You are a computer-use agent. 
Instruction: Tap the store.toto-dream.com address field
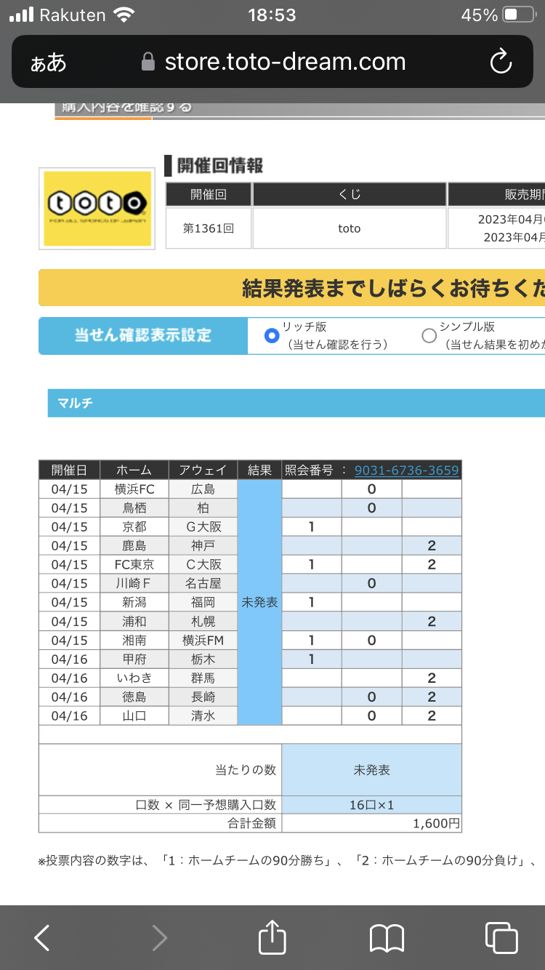285,62
